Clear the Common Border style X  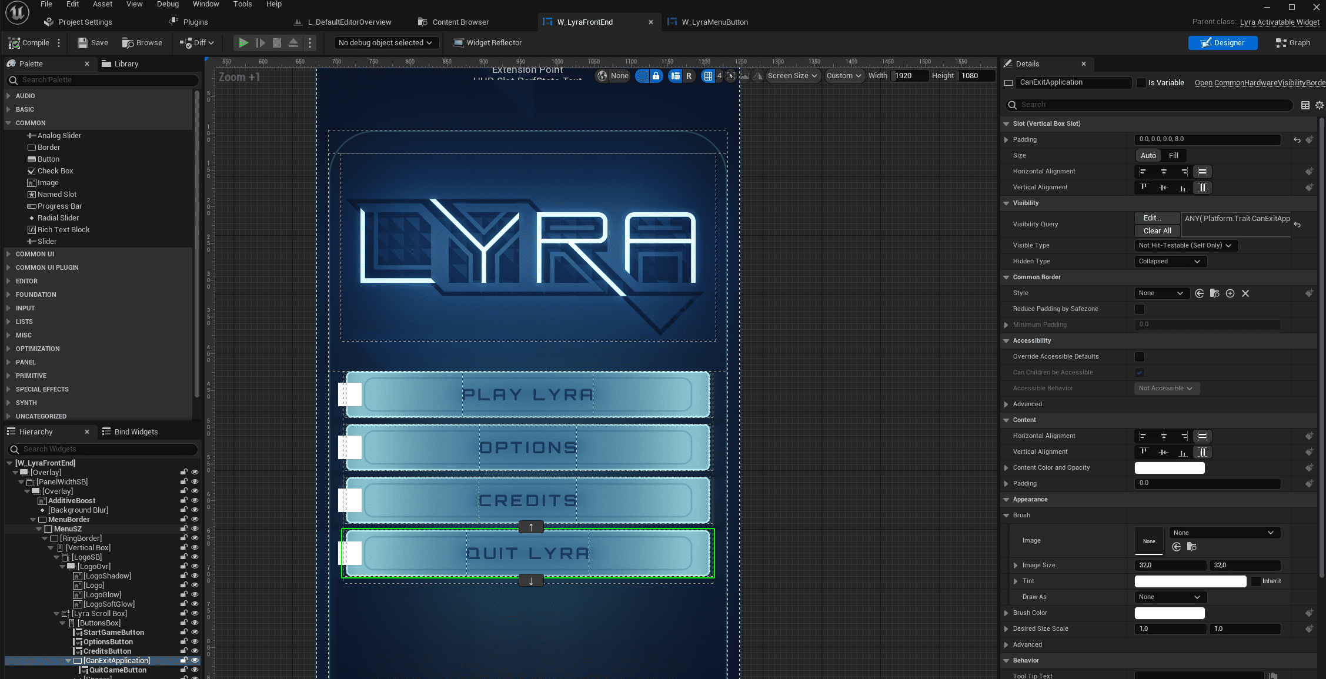1245,293
